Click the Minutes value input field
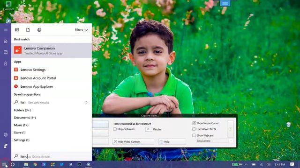 click(x=149, y=129)
